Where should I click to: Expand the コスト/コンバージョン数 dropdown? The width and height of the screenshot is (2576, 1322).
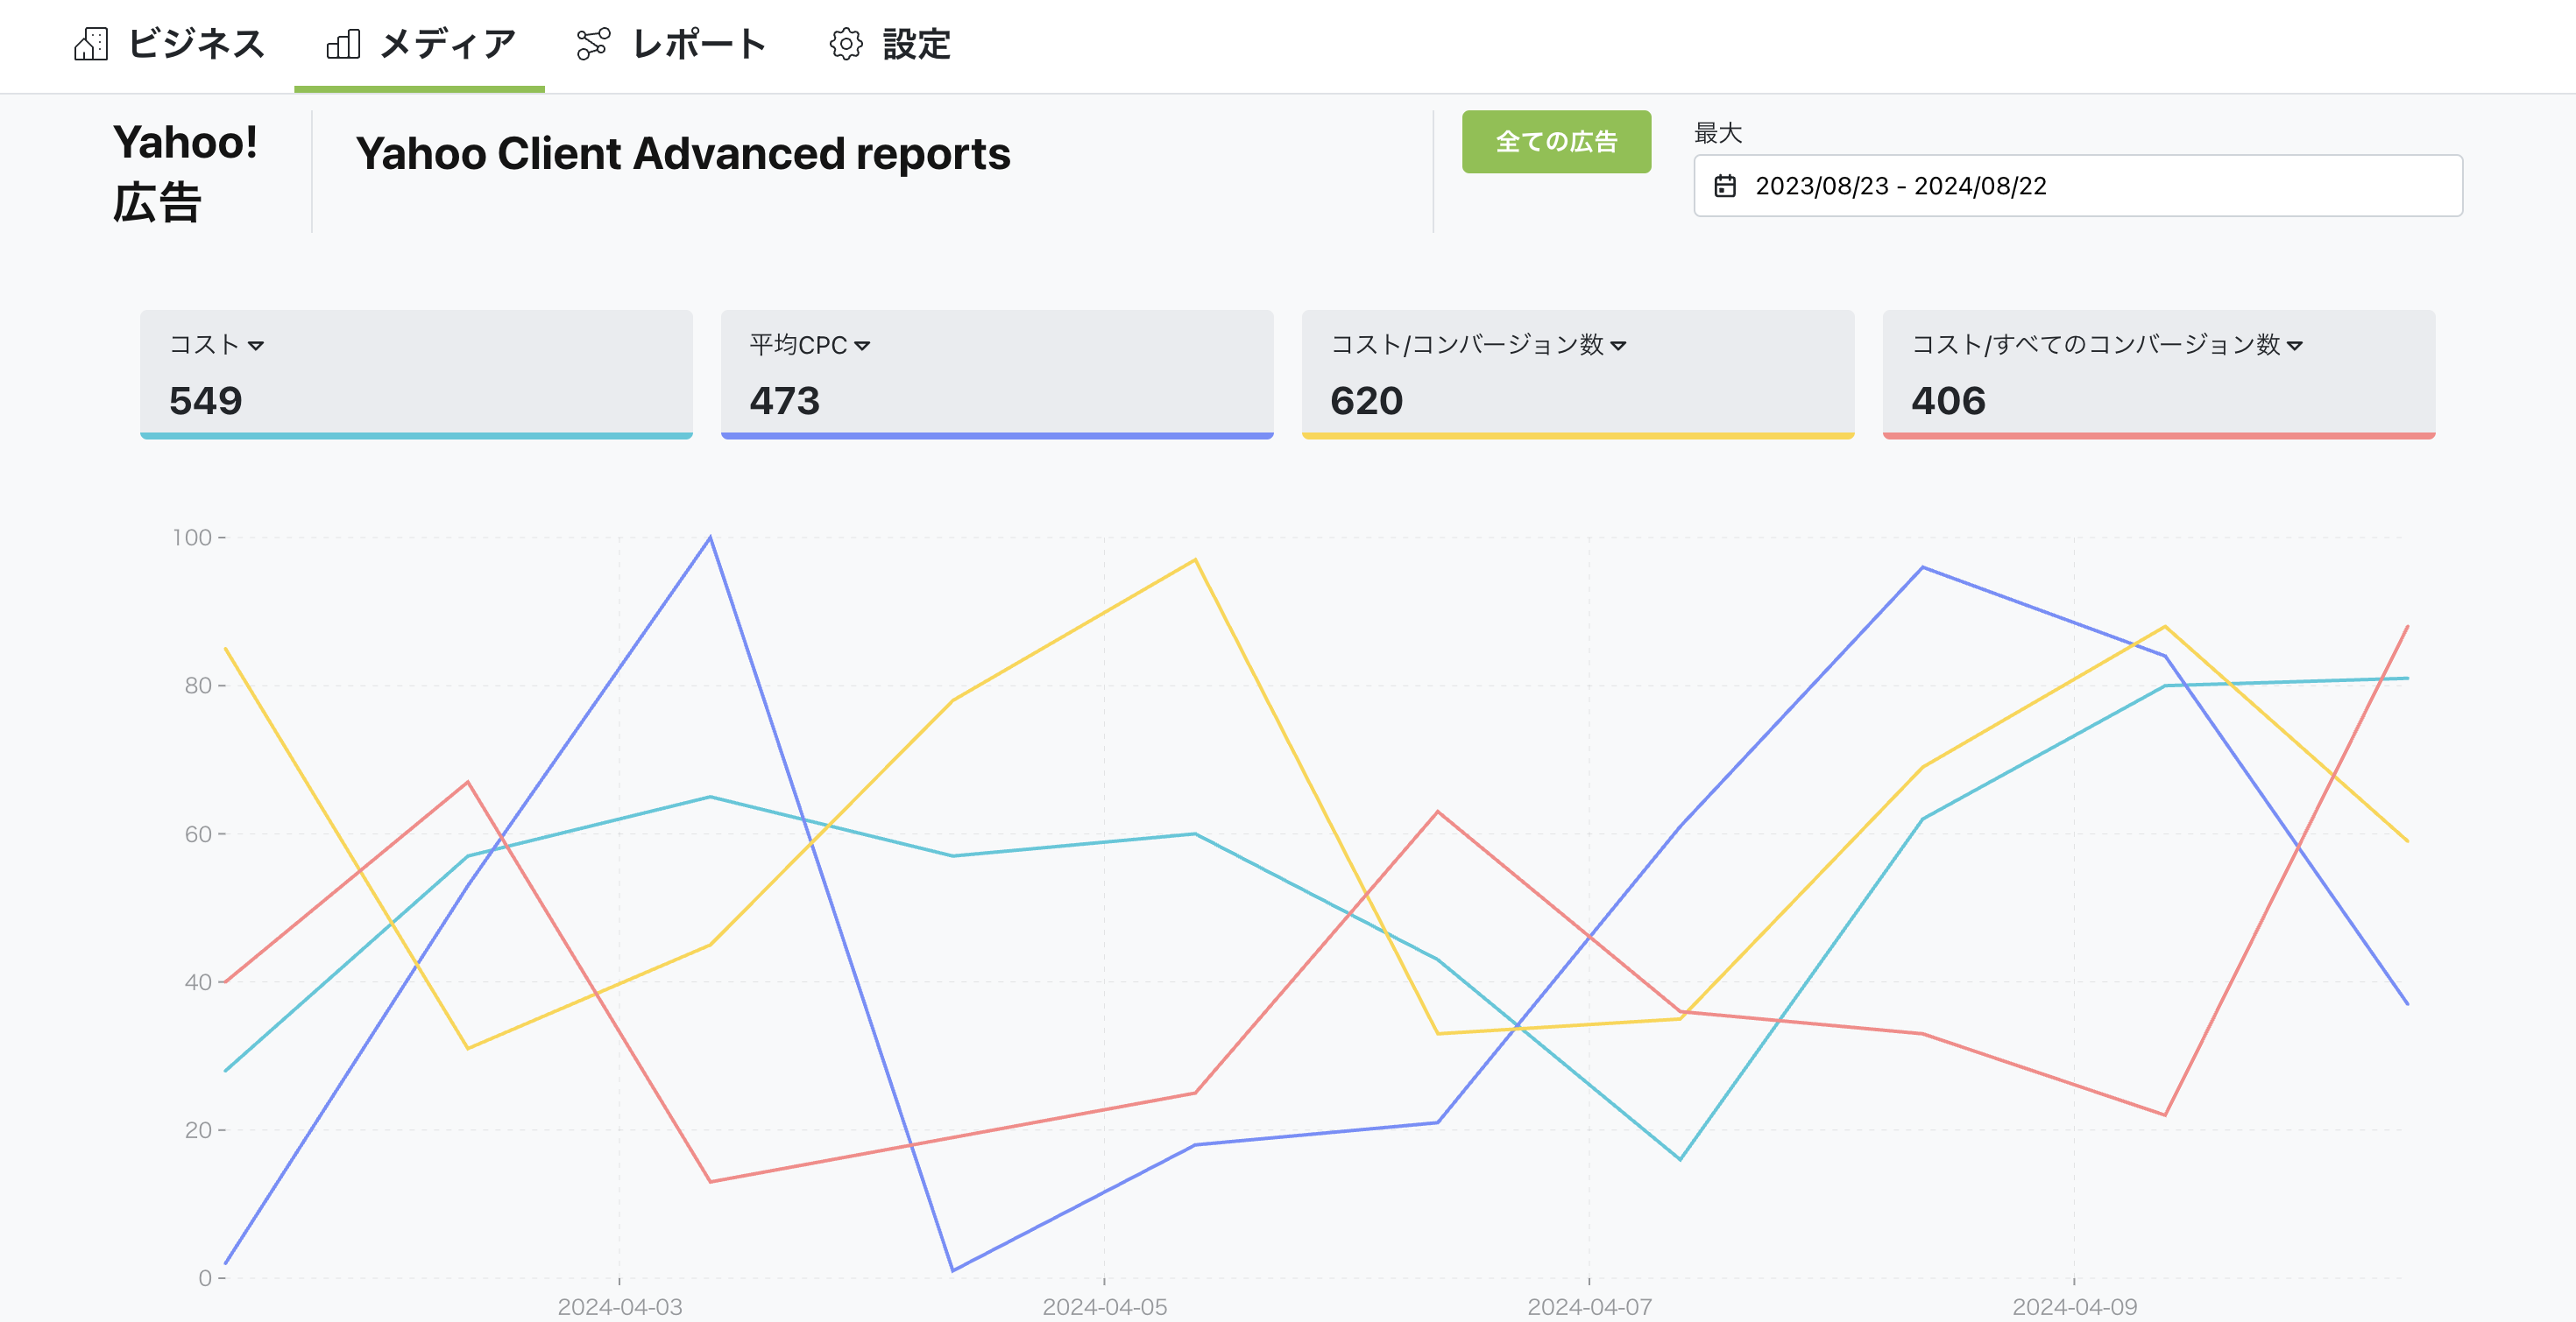click(x=1621, y=346)
